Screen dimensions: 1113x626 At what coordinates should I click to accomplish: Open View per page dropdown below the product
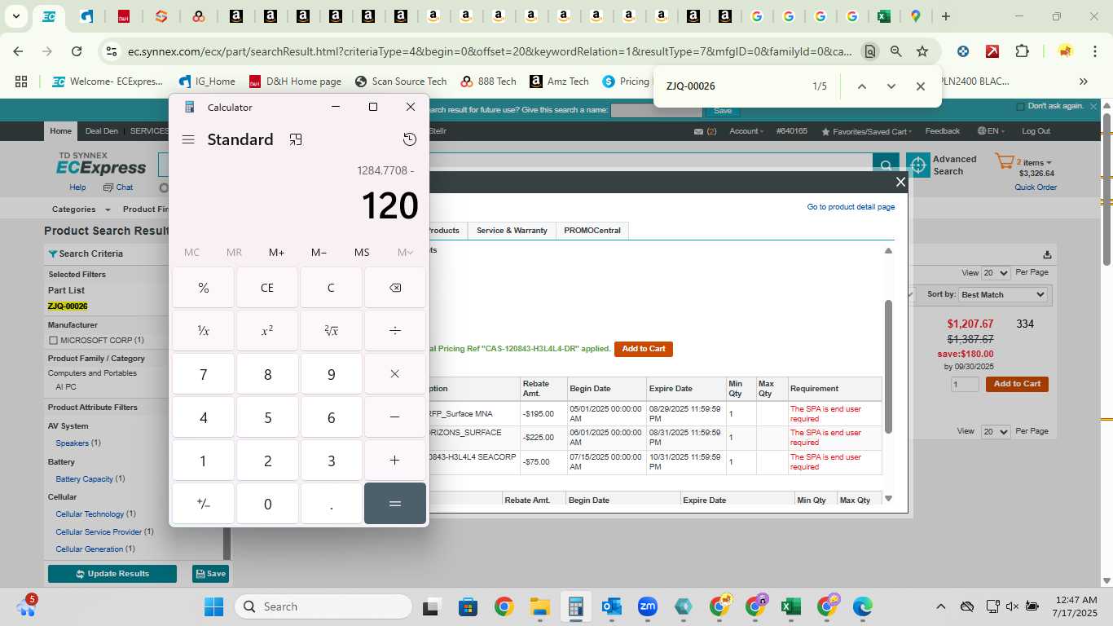[x=996, y=431]
